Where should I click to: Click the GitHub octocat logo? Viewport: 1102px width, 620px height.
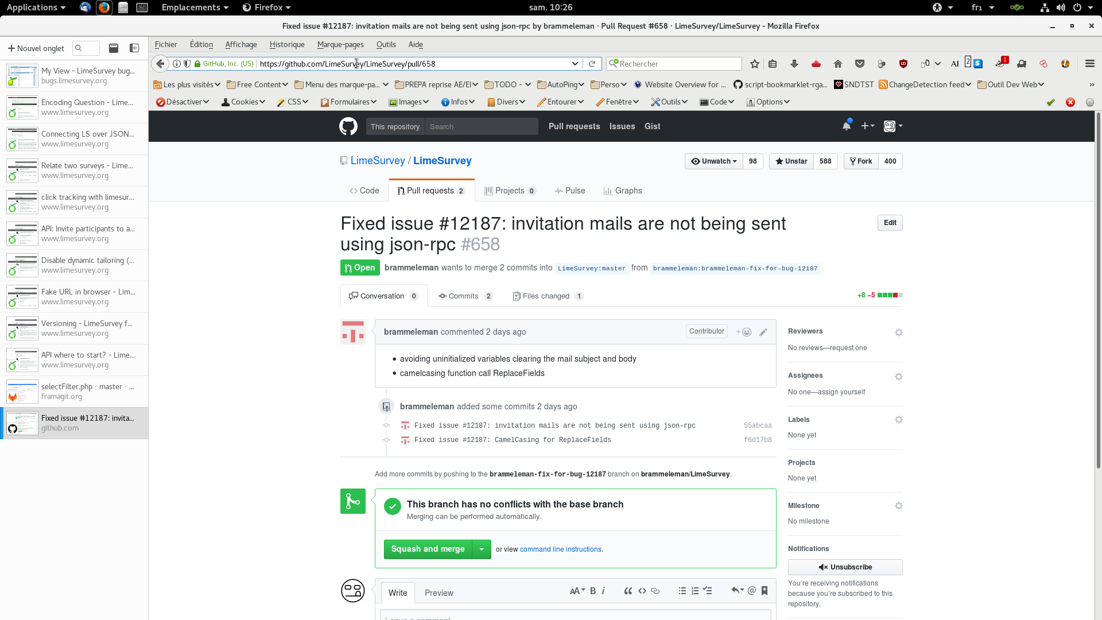348,126
